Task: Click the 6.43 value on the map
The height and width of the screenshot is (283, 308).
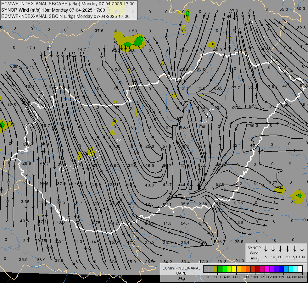Action: [203, 223]
